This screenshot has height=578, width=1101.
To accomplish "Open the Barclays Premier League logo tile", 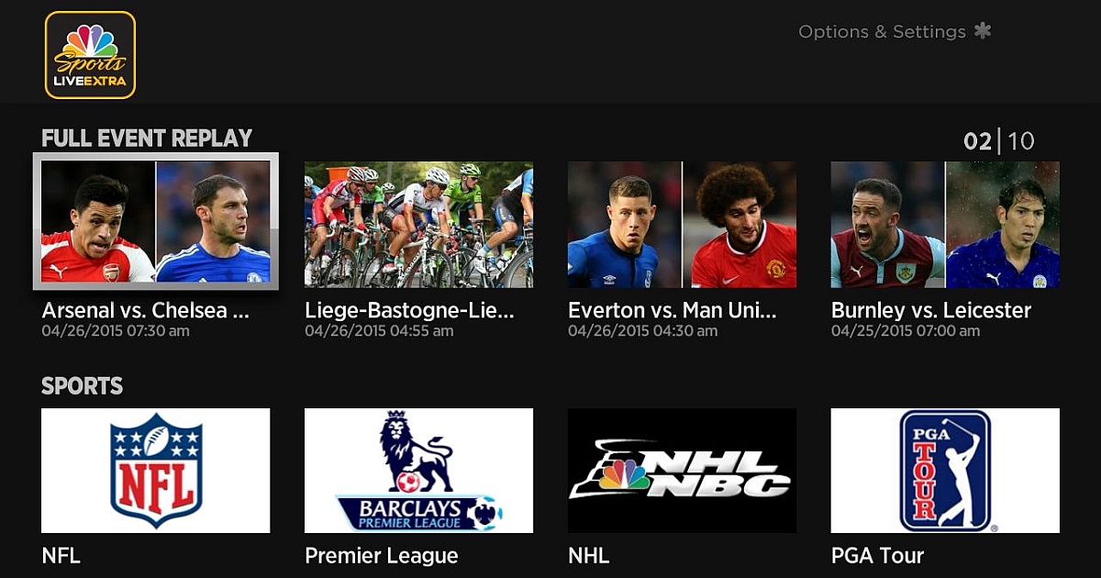I will click(418, 471).
